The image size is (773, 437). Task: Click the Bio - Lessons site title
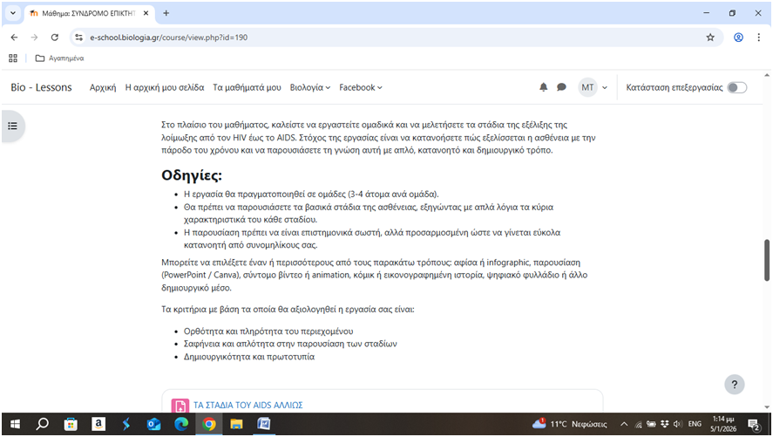(x=41, y=87)
